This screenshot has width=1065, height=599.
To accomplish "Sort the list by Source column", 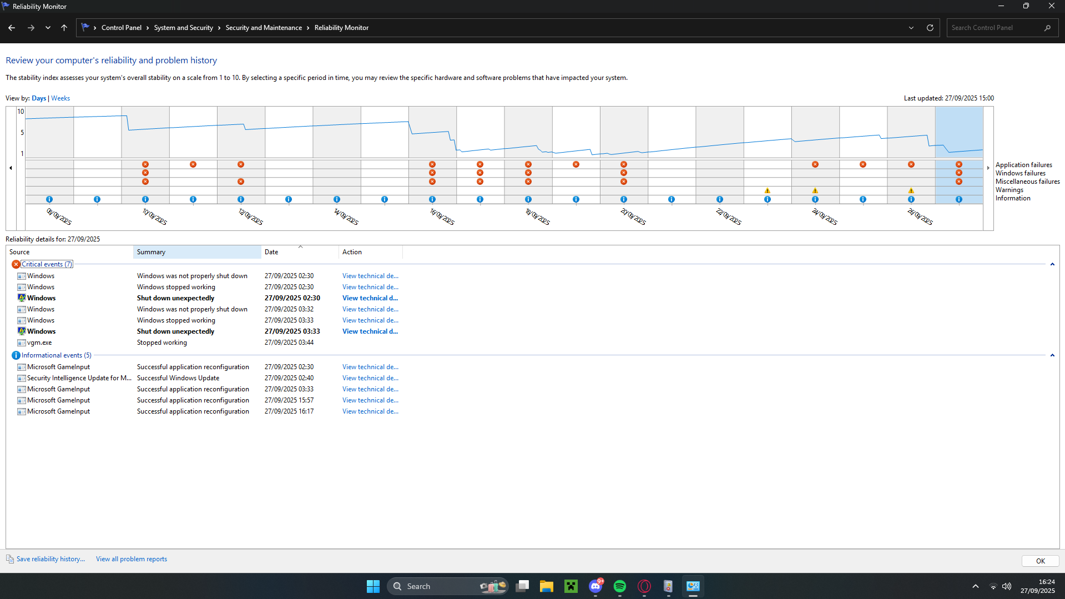I will [x=69, y=252].
